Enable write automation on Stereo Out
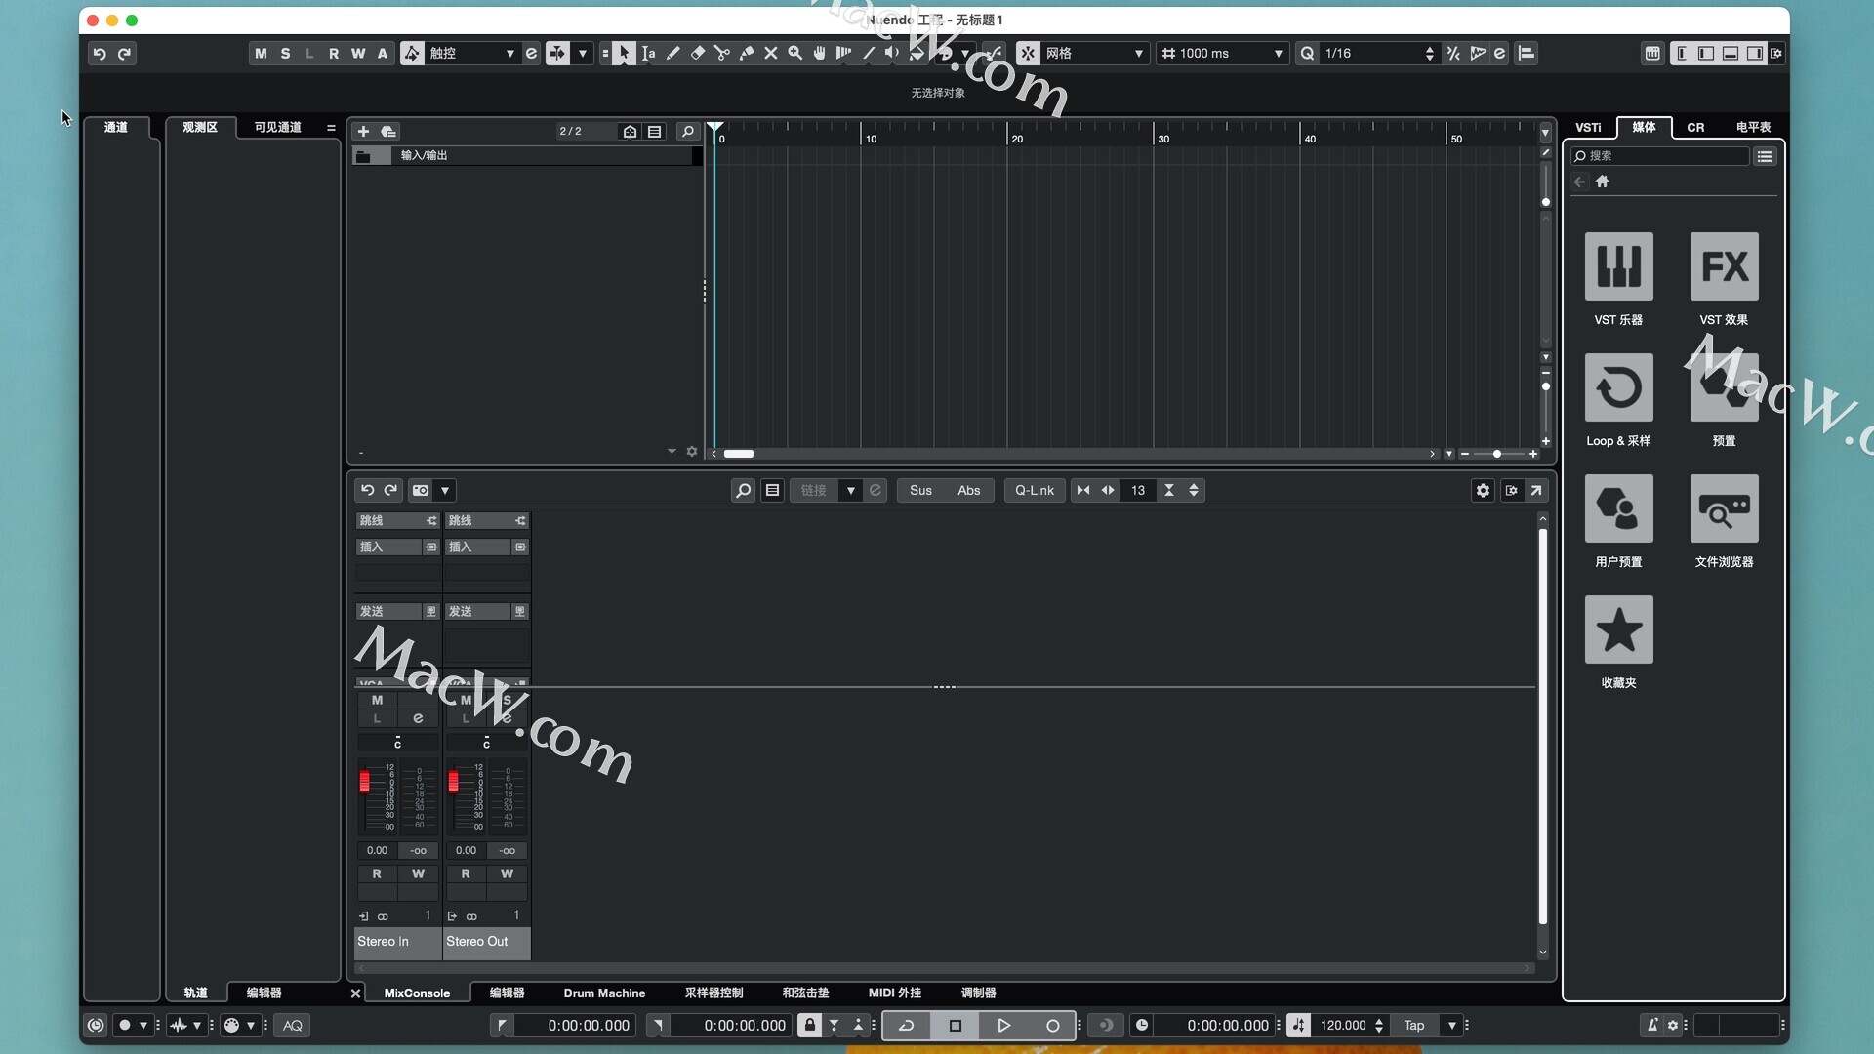Image resolution: width=1874 pixels, height=1054 pixels. (507, 873)
